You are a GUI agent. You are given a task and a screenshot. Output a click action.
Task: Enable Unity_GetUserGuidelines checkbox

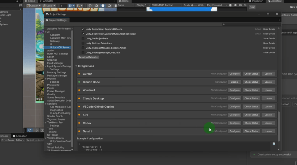(x=83, y=43)
